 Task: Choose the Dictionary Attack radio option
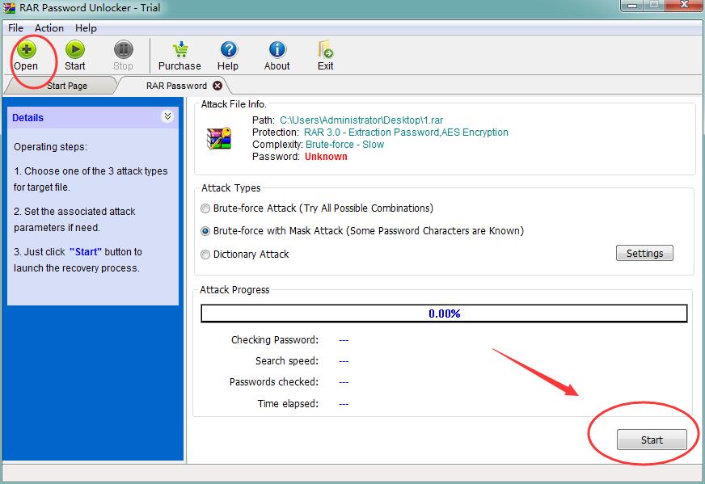pos(205,255)
